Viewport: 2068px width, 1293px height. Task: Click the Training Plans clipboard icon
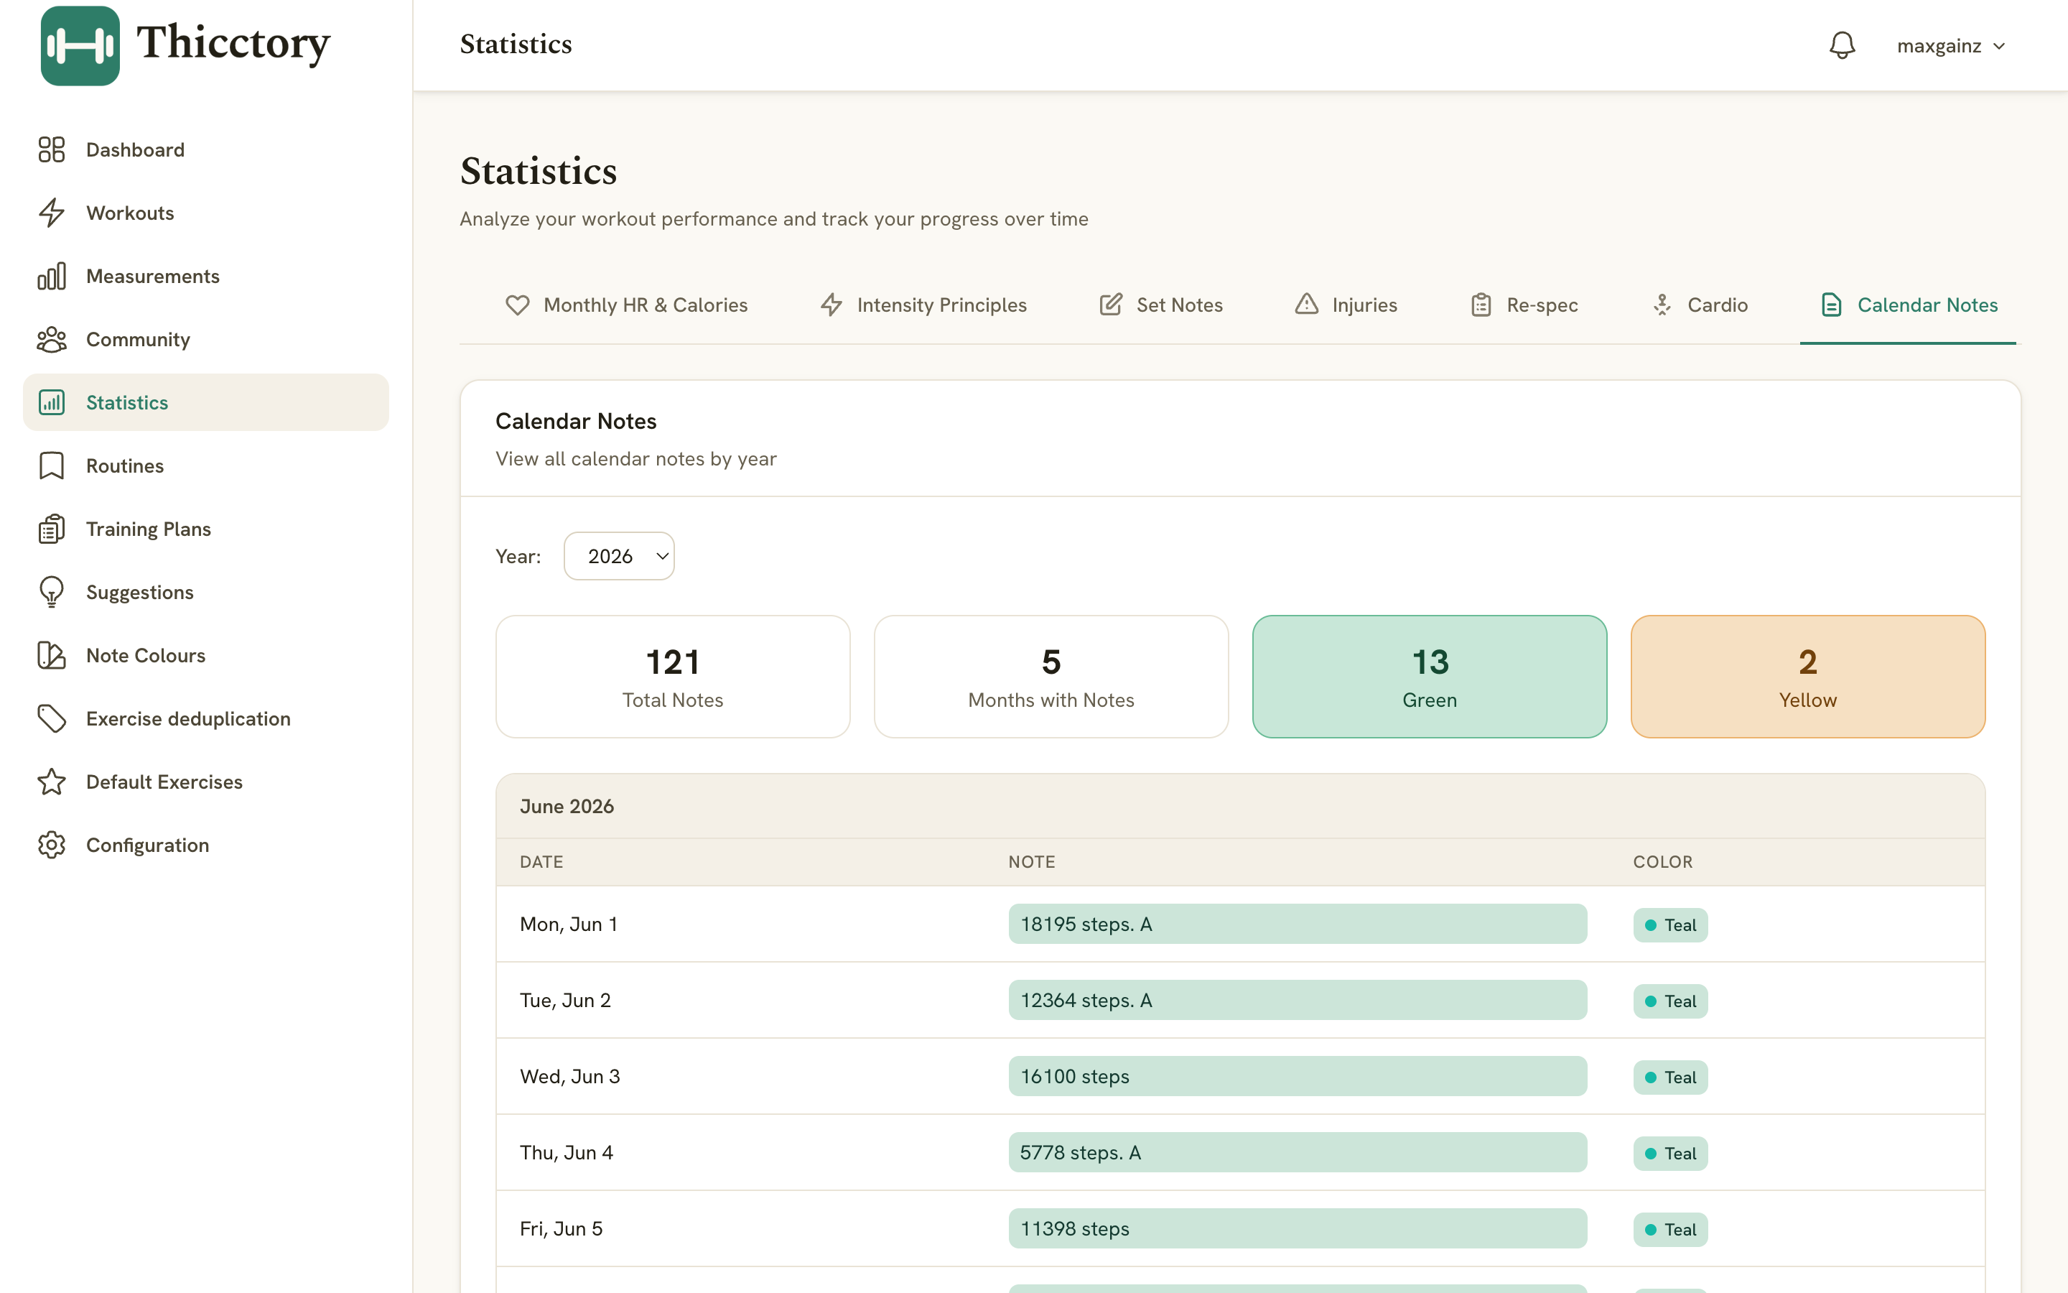pyautogui.click(x=51, y=529)
